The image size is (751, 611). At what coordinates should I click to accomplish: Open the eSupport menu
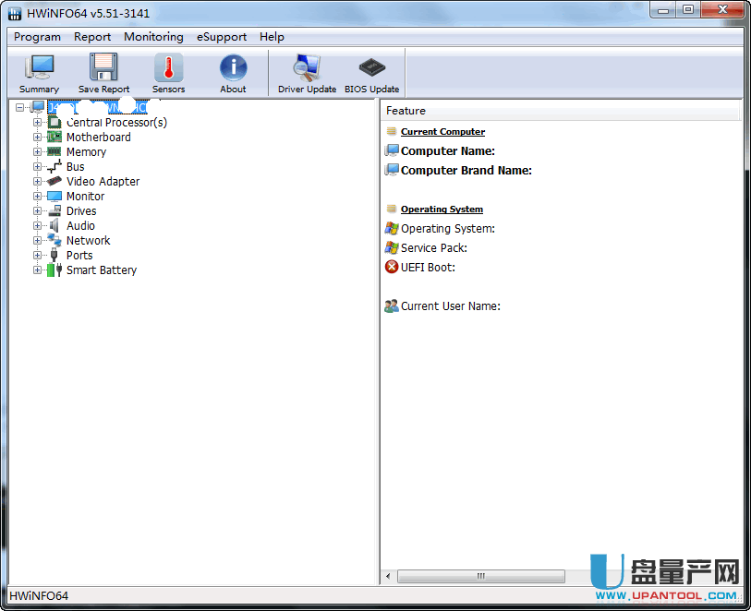(222, 37)
